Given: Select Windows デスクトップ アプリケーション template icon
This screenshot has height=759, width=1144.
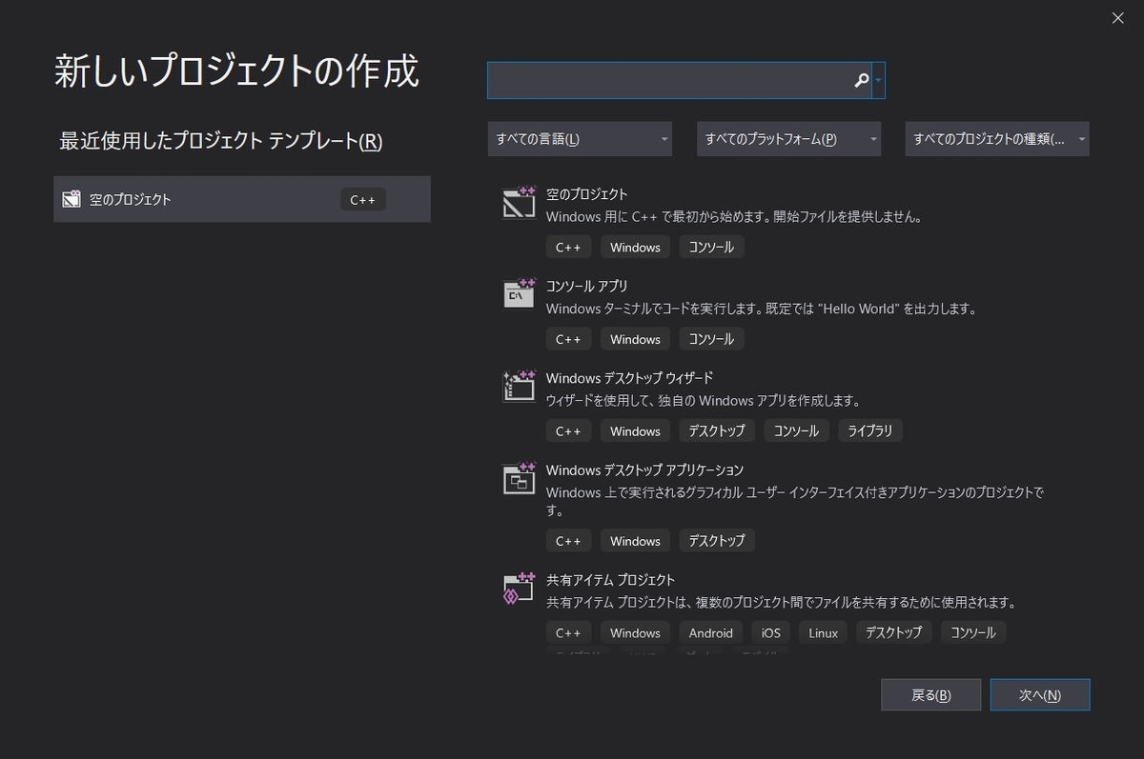Looking at the screenshot, I should [x=519, y=478].
